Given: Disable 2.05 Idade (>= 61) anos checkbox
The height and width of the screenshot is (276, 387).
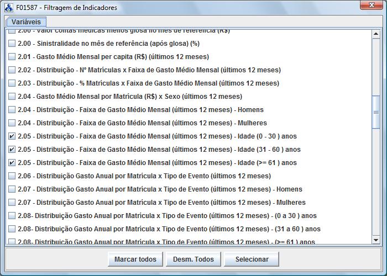Looking at the screenshot, I should coord(12,163).
